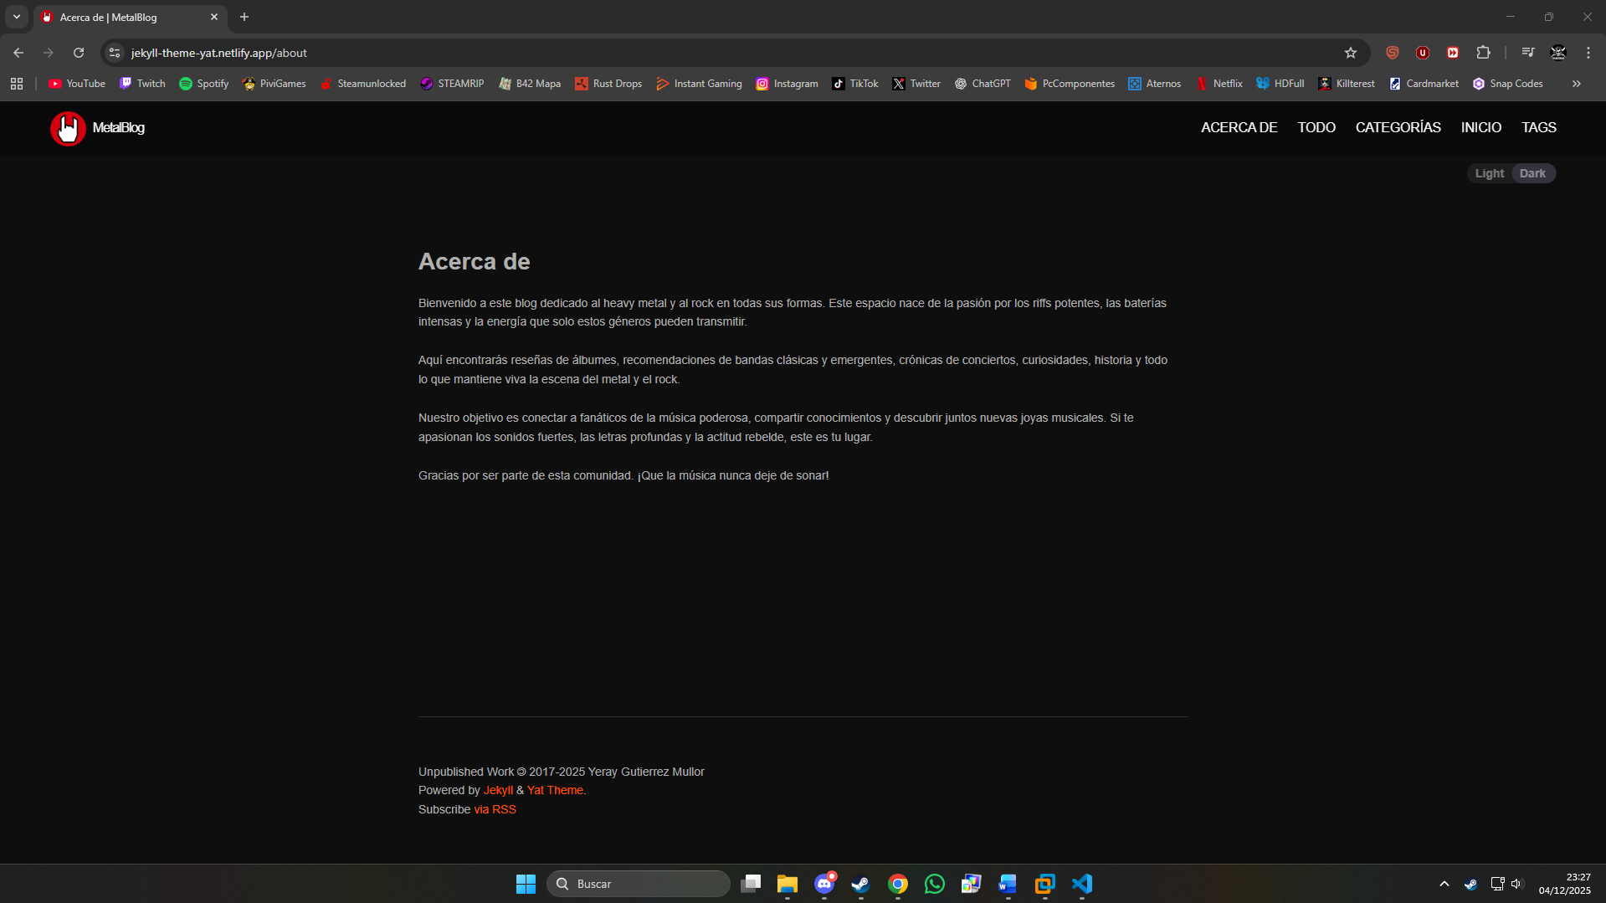Open the view site information icon

pos(115,53)
